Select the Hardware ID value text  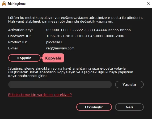85,36
